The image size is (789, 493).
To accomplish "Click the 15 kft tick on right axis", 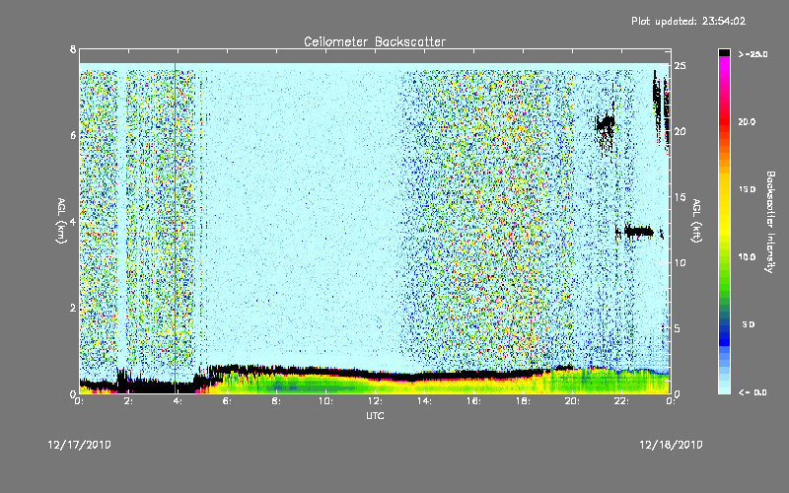I will click(681, 196).
